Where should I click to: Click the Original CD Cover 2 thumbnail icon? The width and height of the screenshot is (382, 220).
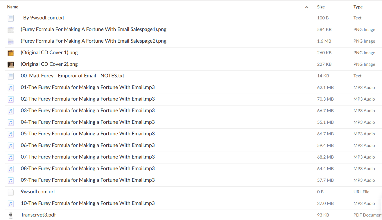pyautogui.click(x=11, y=64)
